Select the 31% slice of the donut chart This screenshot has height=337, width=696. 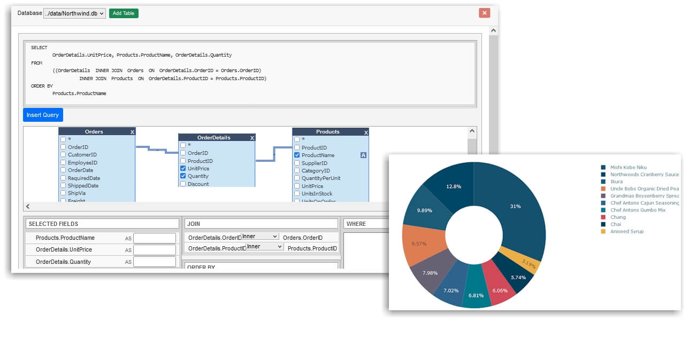point(515,206)
